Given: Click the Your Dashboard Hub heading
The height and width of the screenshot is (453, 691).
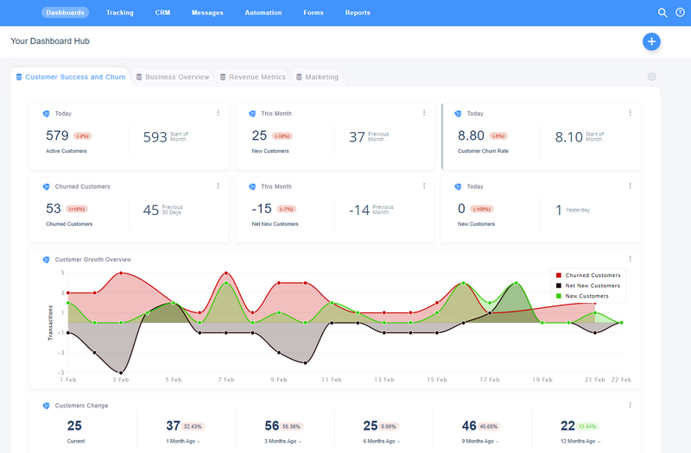Looking at the screenshot, I should coord(50,41).
